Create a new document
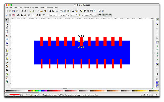164x102 pixels. click(7, 11)
